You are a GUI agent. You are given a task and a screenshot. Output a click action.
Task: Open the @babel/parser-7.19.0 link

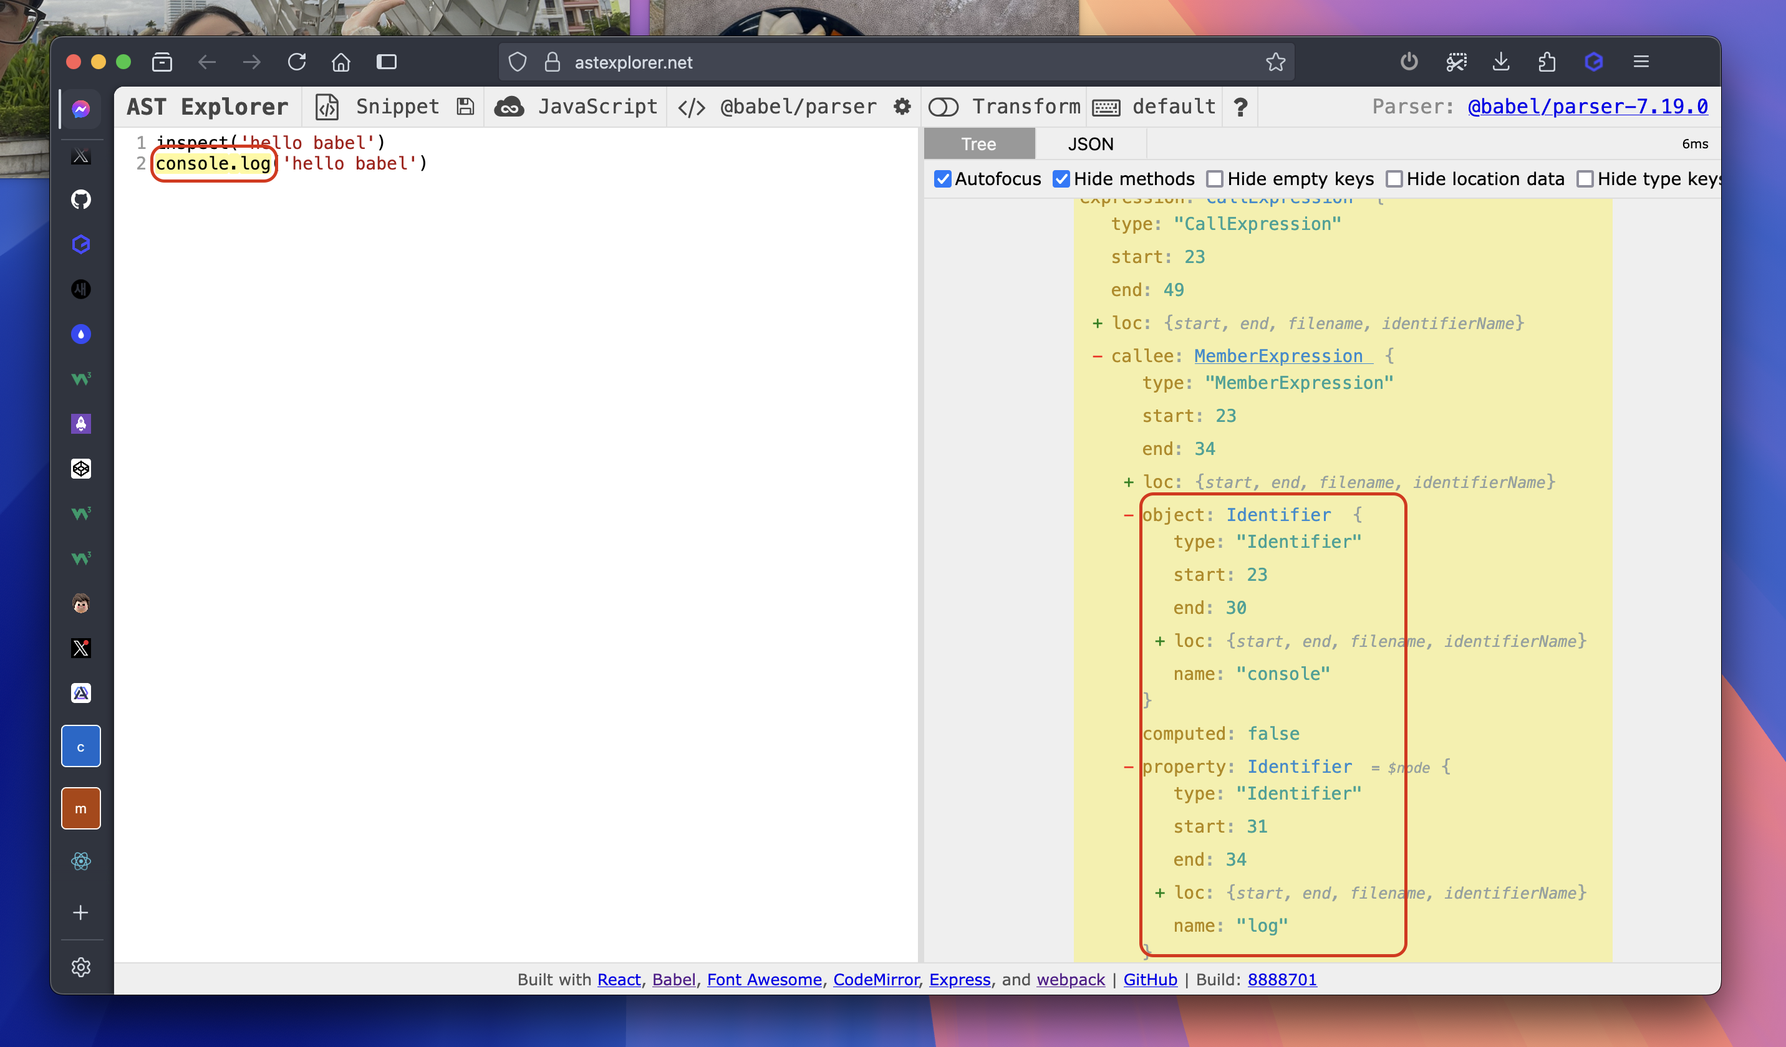click(x=1588, y=107)
